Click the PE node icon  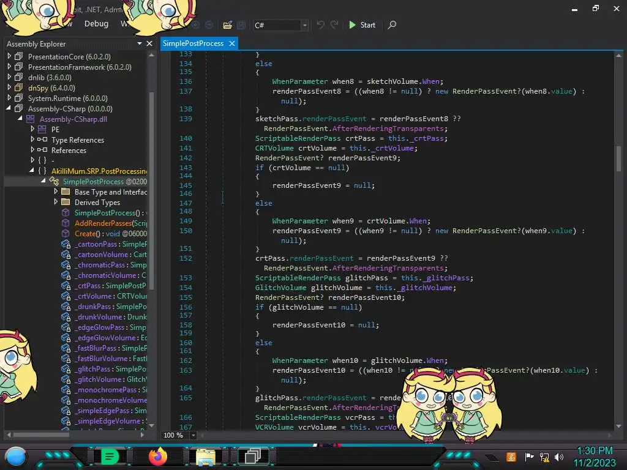[42, 129]
